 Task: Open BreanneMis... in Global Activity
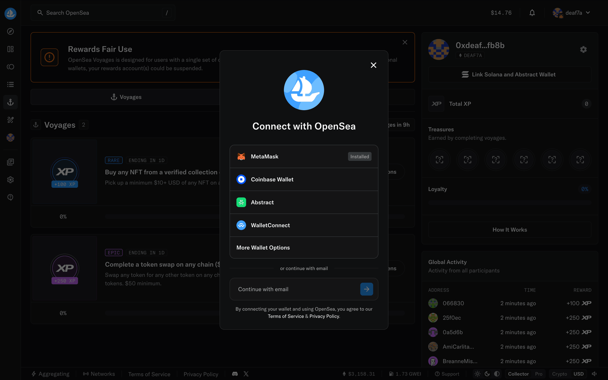click(460, 361)
